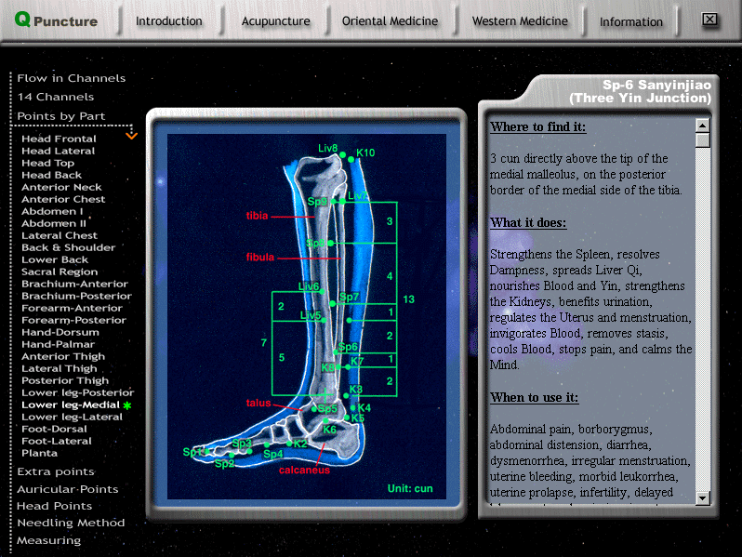Click the K3 acupoint near the ankle
Screen dimensions: 742x557
coord(347,396)
